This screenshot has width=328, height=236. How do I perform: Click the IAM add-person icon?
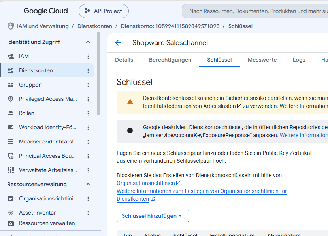[x=11, y=56]
